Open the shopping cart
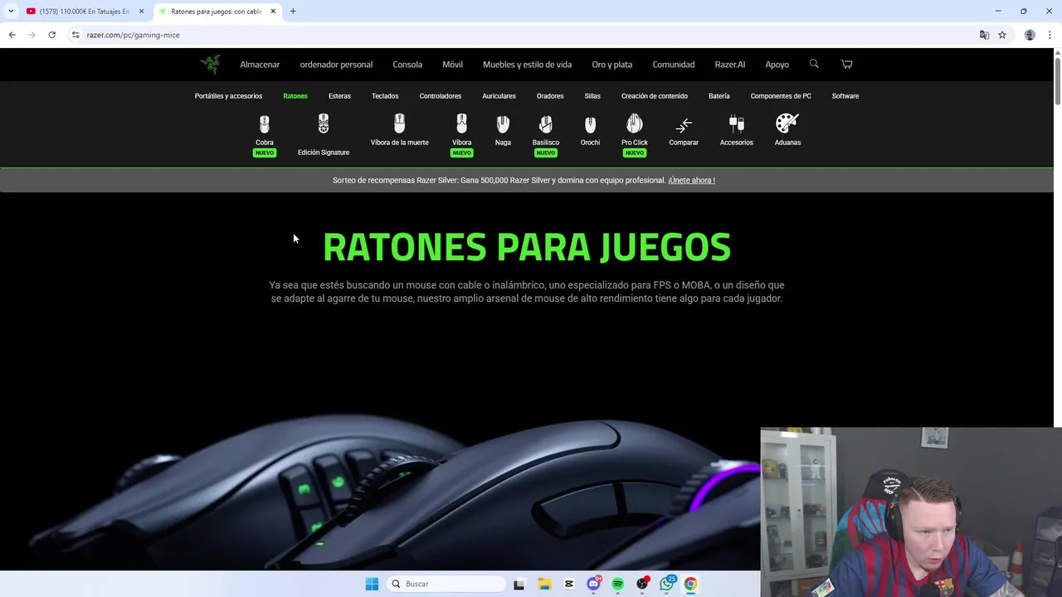This screenshot has height=597, width=1062. click(x=846, y=64)
